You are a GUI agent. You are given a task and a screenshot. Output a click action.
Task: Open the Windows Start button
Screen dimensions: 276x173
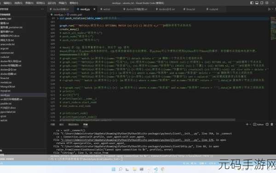coord(114,169)
